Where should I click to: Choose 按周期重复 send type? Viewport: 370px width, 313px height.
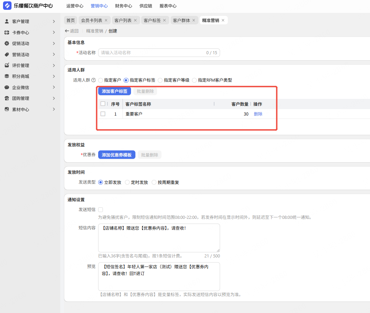[x=154, y=182]
